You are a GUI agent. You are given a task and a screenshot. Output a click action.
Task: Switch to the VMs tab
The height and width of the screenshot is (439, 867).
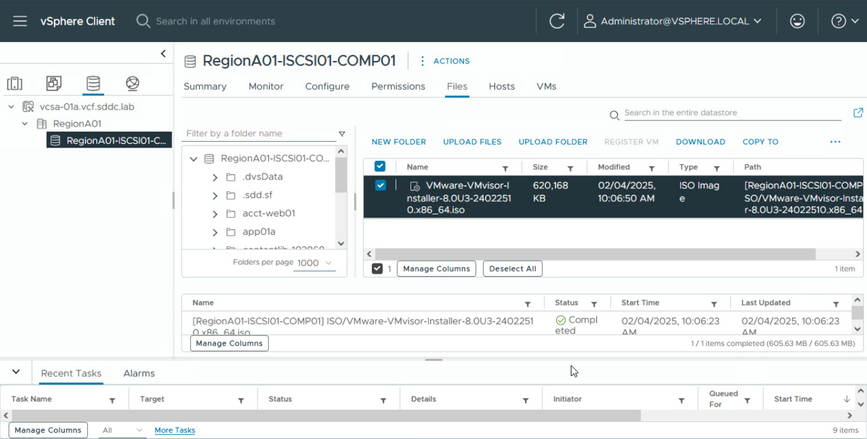546,87
